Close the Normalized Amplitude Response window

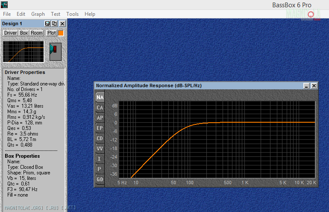coord(314,85)
